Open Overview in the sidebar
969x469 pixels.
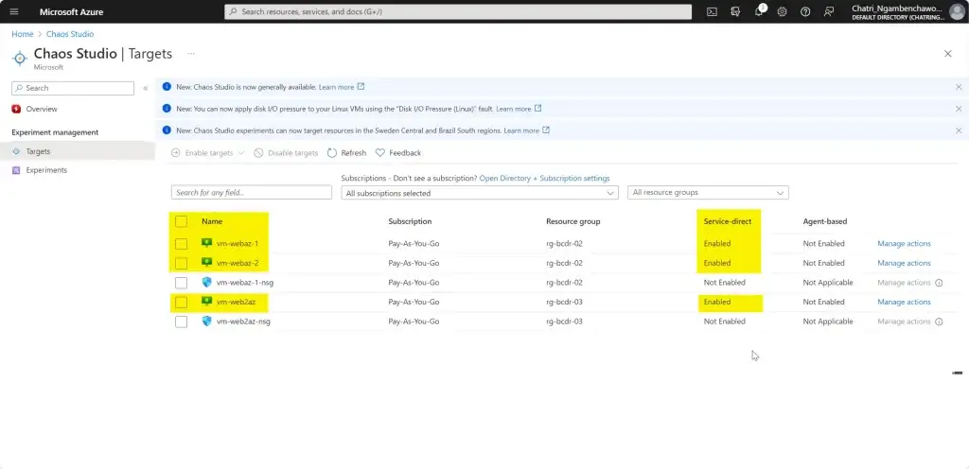tap(42, 110)
